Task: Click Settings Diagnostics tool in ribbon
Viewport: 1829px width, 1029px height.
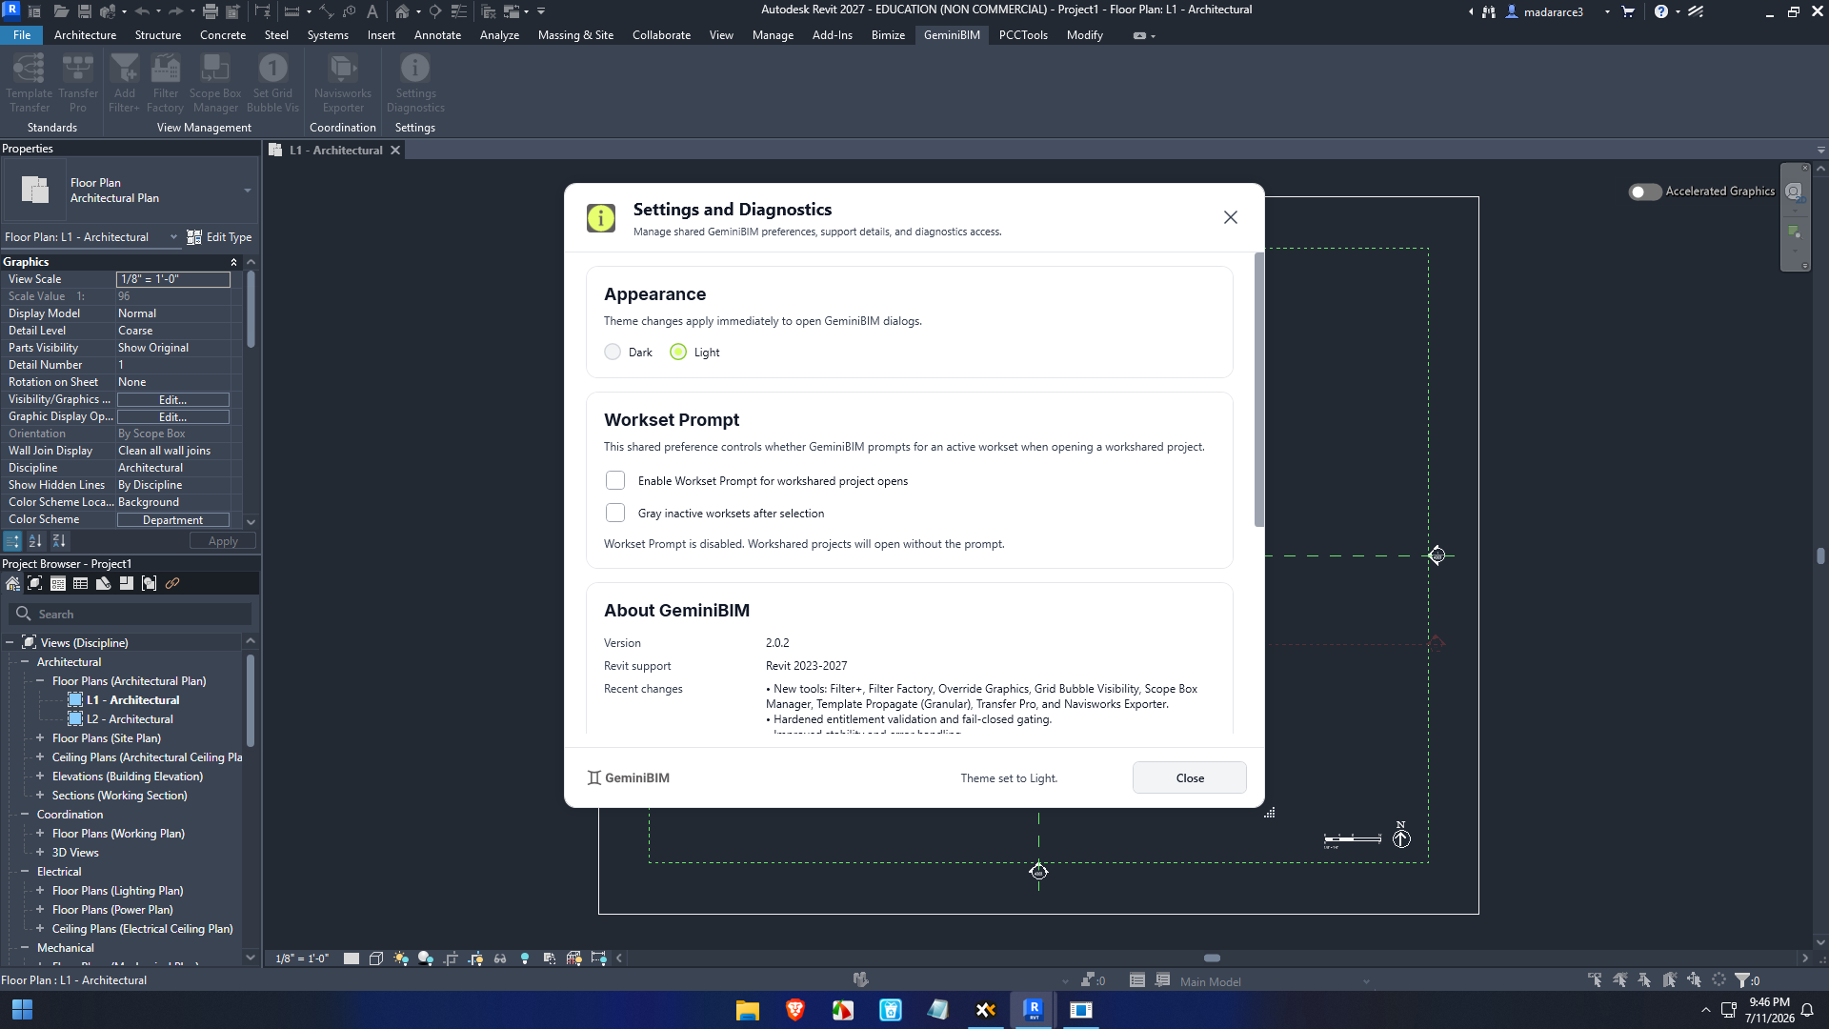Action: (415, 83)
